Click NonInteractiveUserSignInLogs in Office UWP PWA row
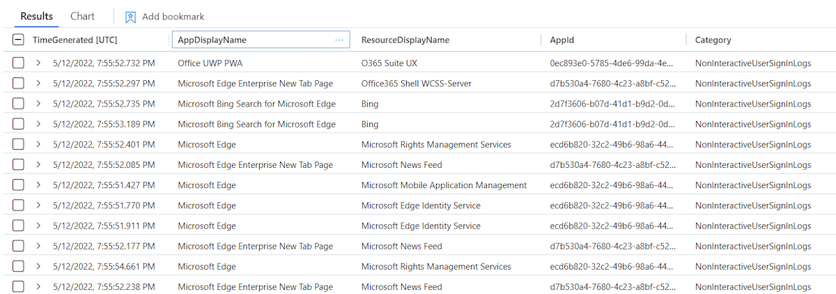 pos(754,63)
